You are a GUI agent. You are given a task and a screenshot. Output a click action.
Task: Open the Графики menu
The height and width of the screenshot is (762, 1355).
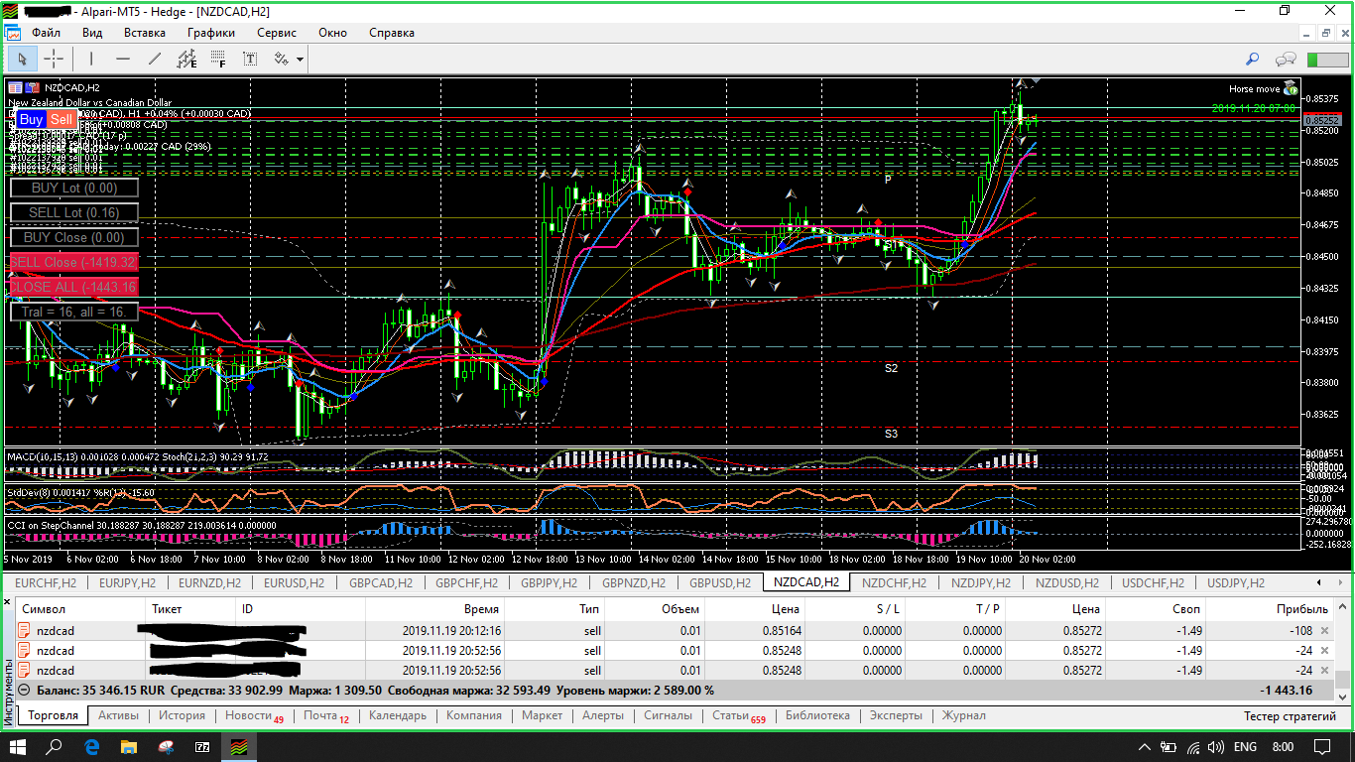pyautogui.click(x=211, y=33)
